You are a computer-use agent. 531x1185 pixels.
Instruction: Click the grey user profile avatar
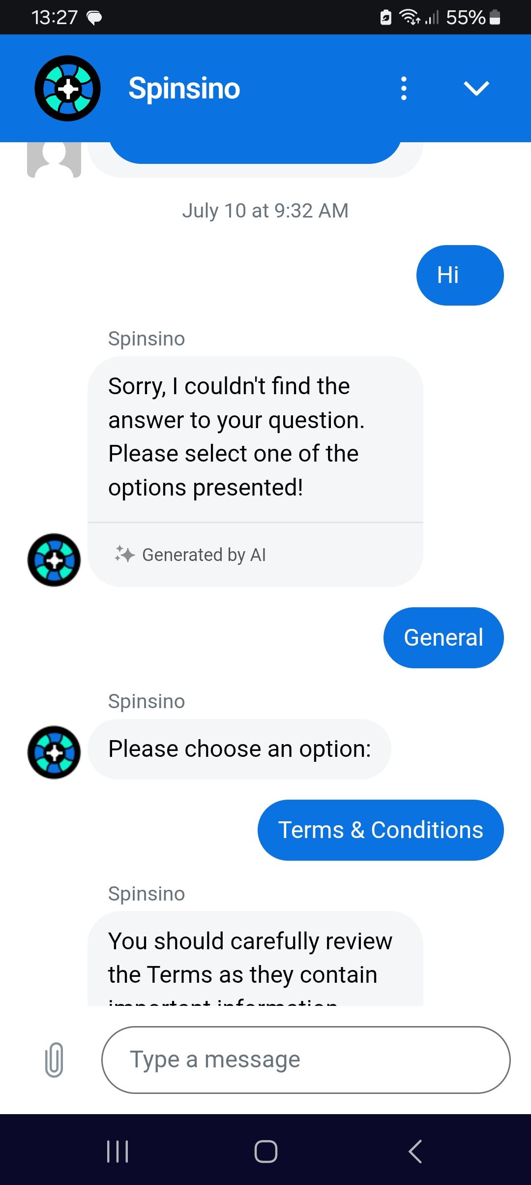point(54,159)
